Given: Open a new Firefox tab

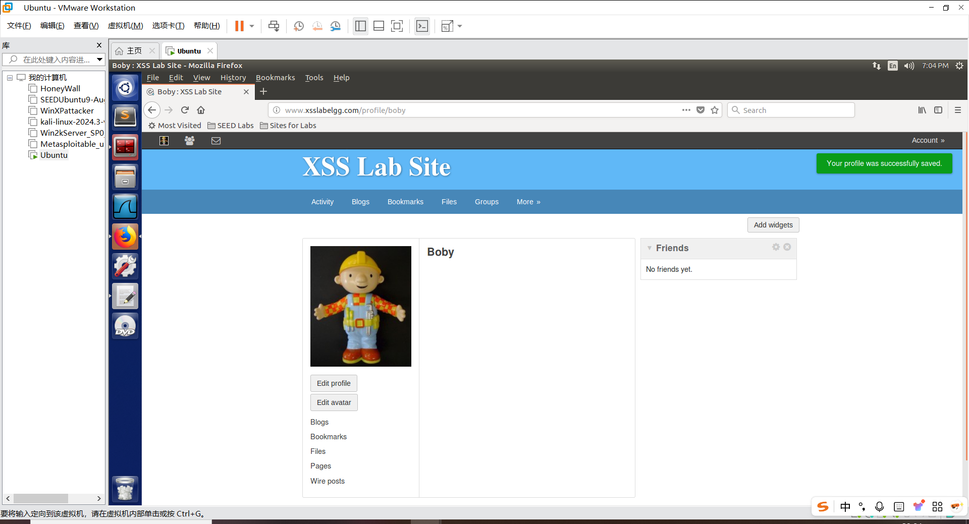Looking at the screenshot, I should click(x=263, y=91).
